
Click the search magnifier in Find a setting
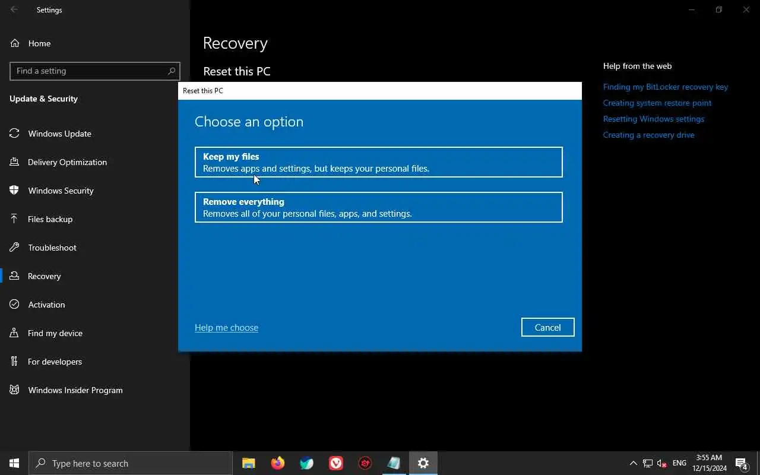pyautogui.click(x=172, y=71)
